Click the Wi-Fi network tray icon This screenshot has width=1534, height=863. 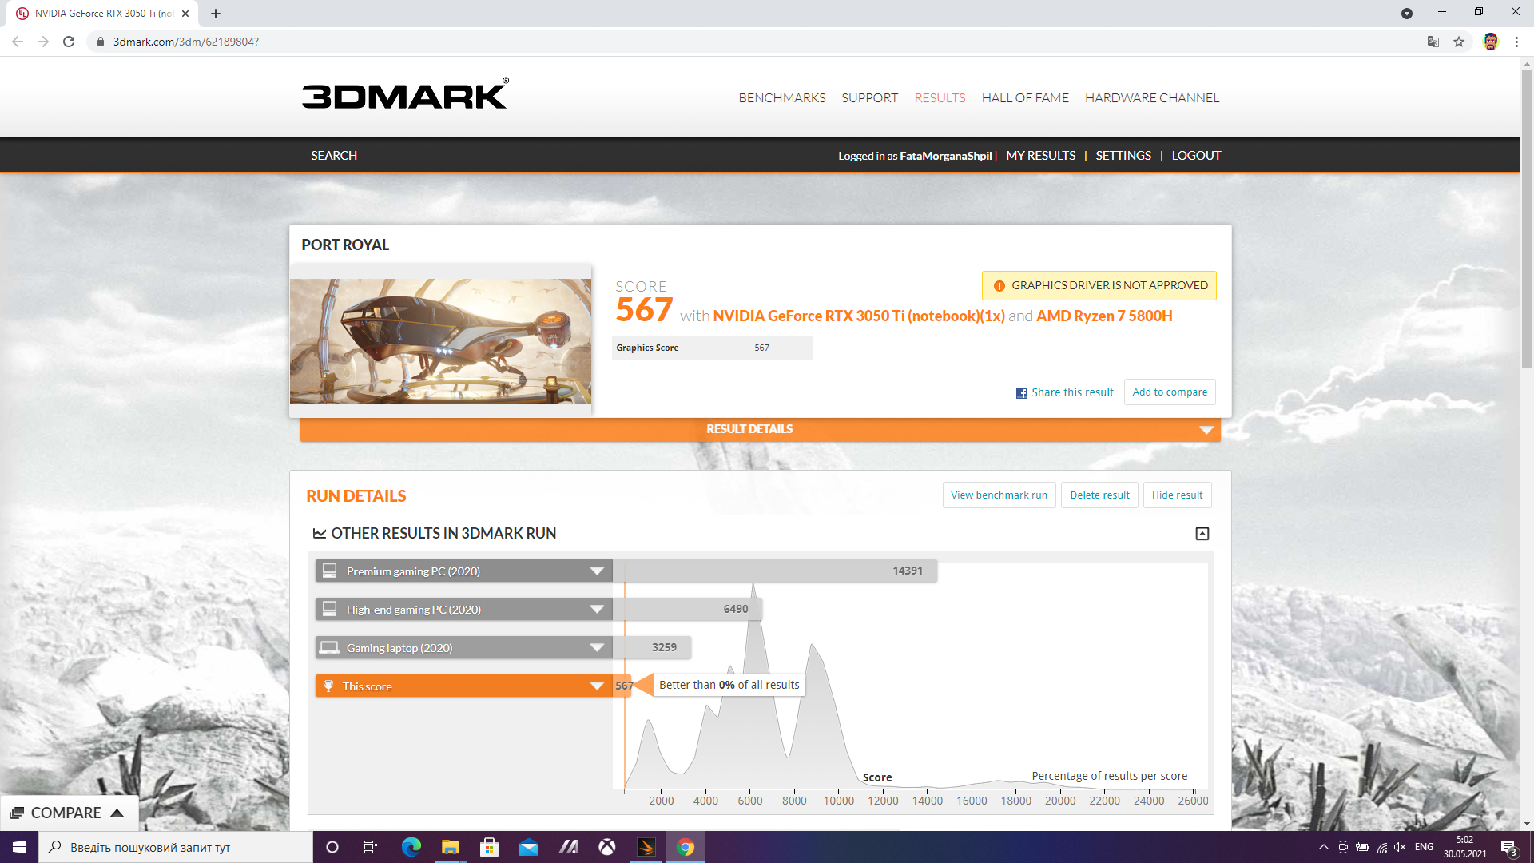1381,847
